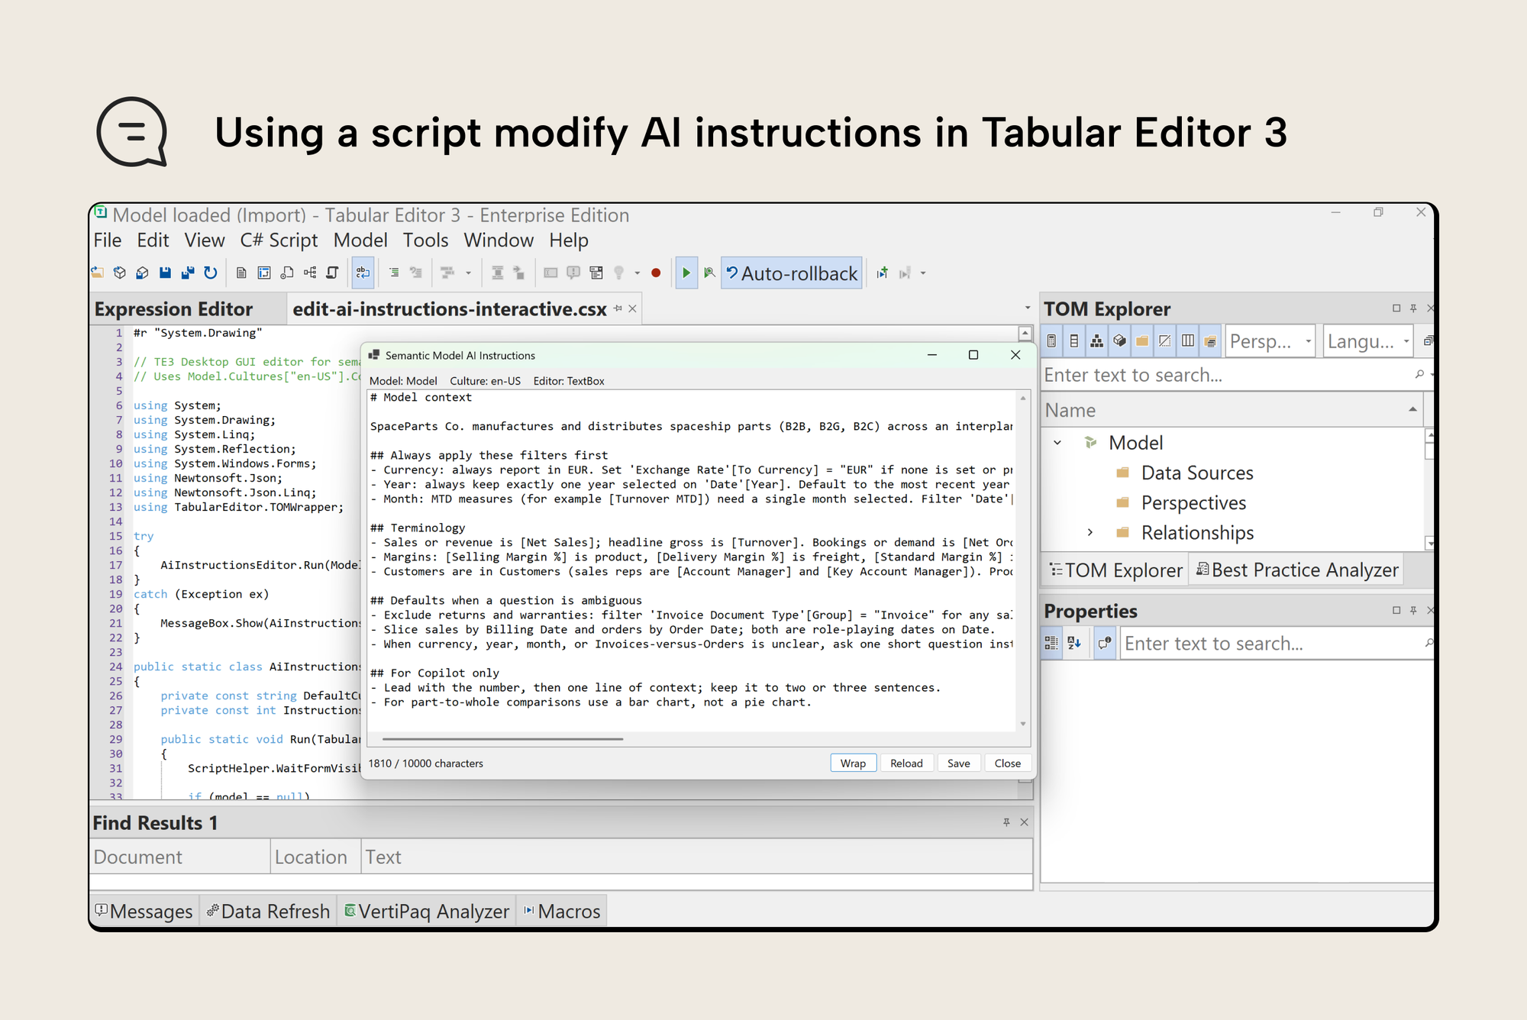The height and width of the screenshot is (1020, 1527).
Task: Switch to the Data Refresh tab
Action: 268,911
